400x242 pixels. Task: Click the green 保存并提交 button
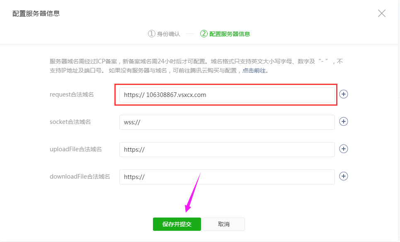(177, 224)
